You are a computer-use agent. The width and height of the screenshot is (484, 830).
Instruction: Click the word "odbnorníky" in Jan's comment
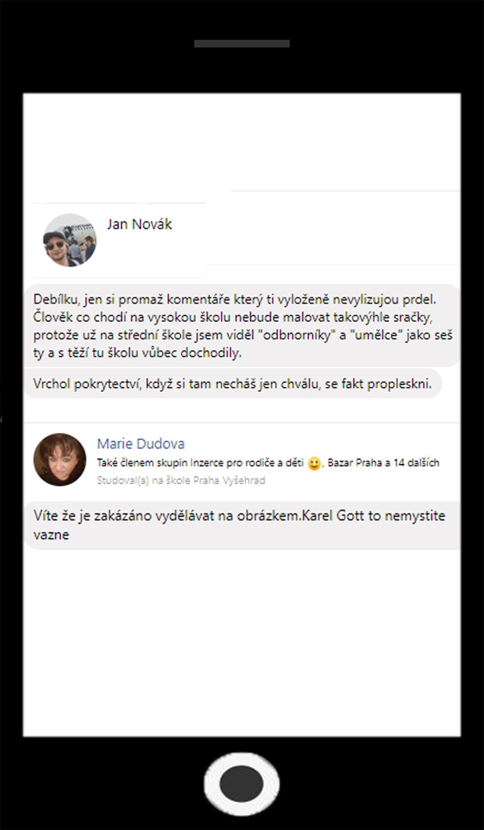[297, 335]
